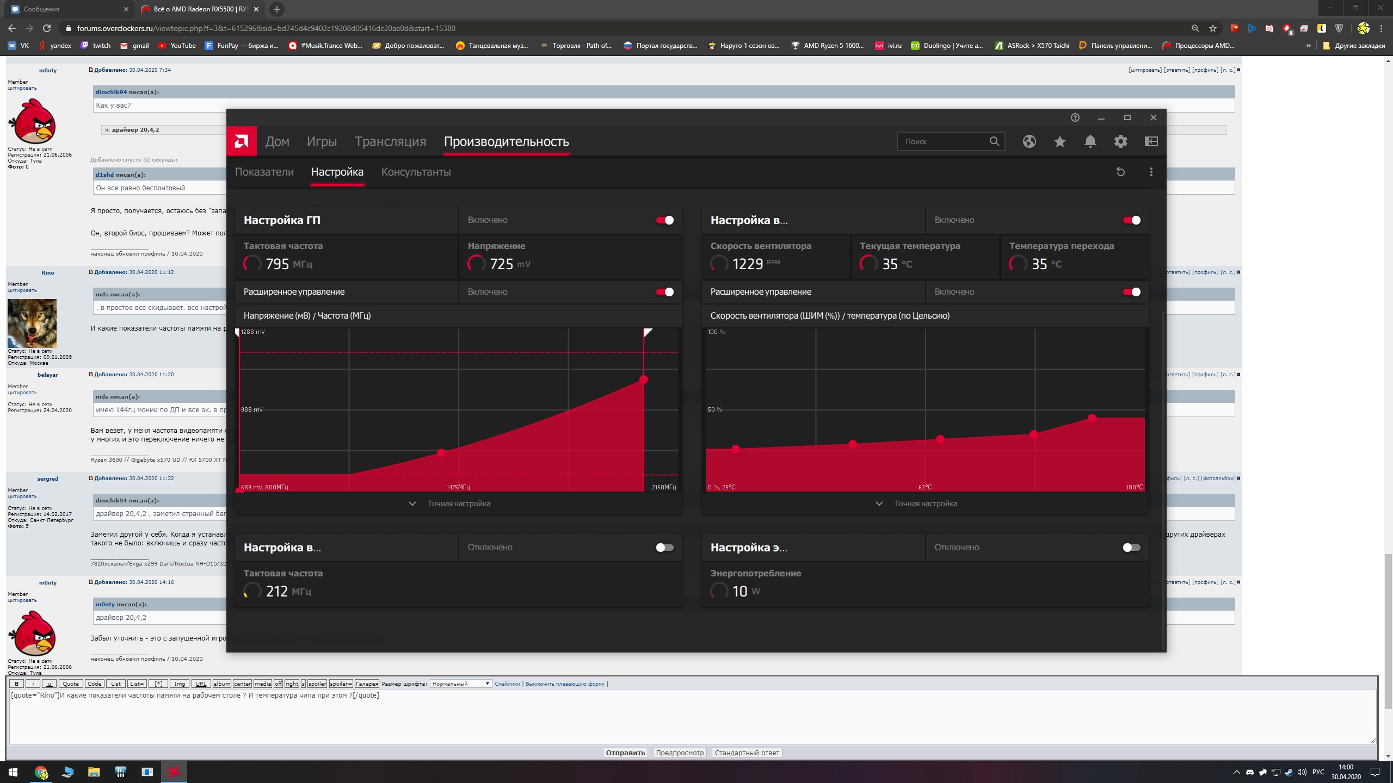1393x783 pixels.
Task: Click the help question mark icon
Action: [1075, 117]
